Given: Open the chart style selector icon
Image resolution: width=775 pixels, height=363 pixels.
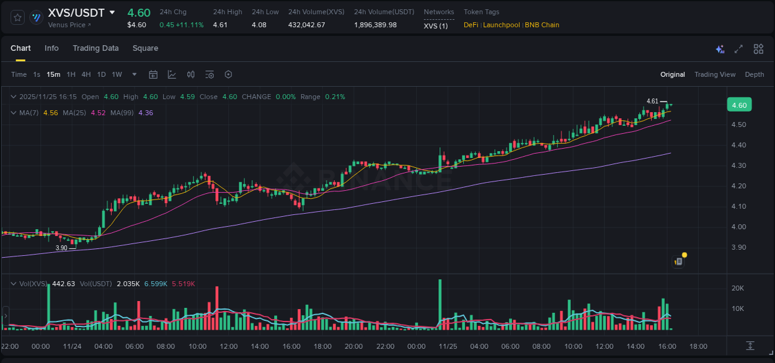Looking at the screenshot, I should click(x=172, y=74).
